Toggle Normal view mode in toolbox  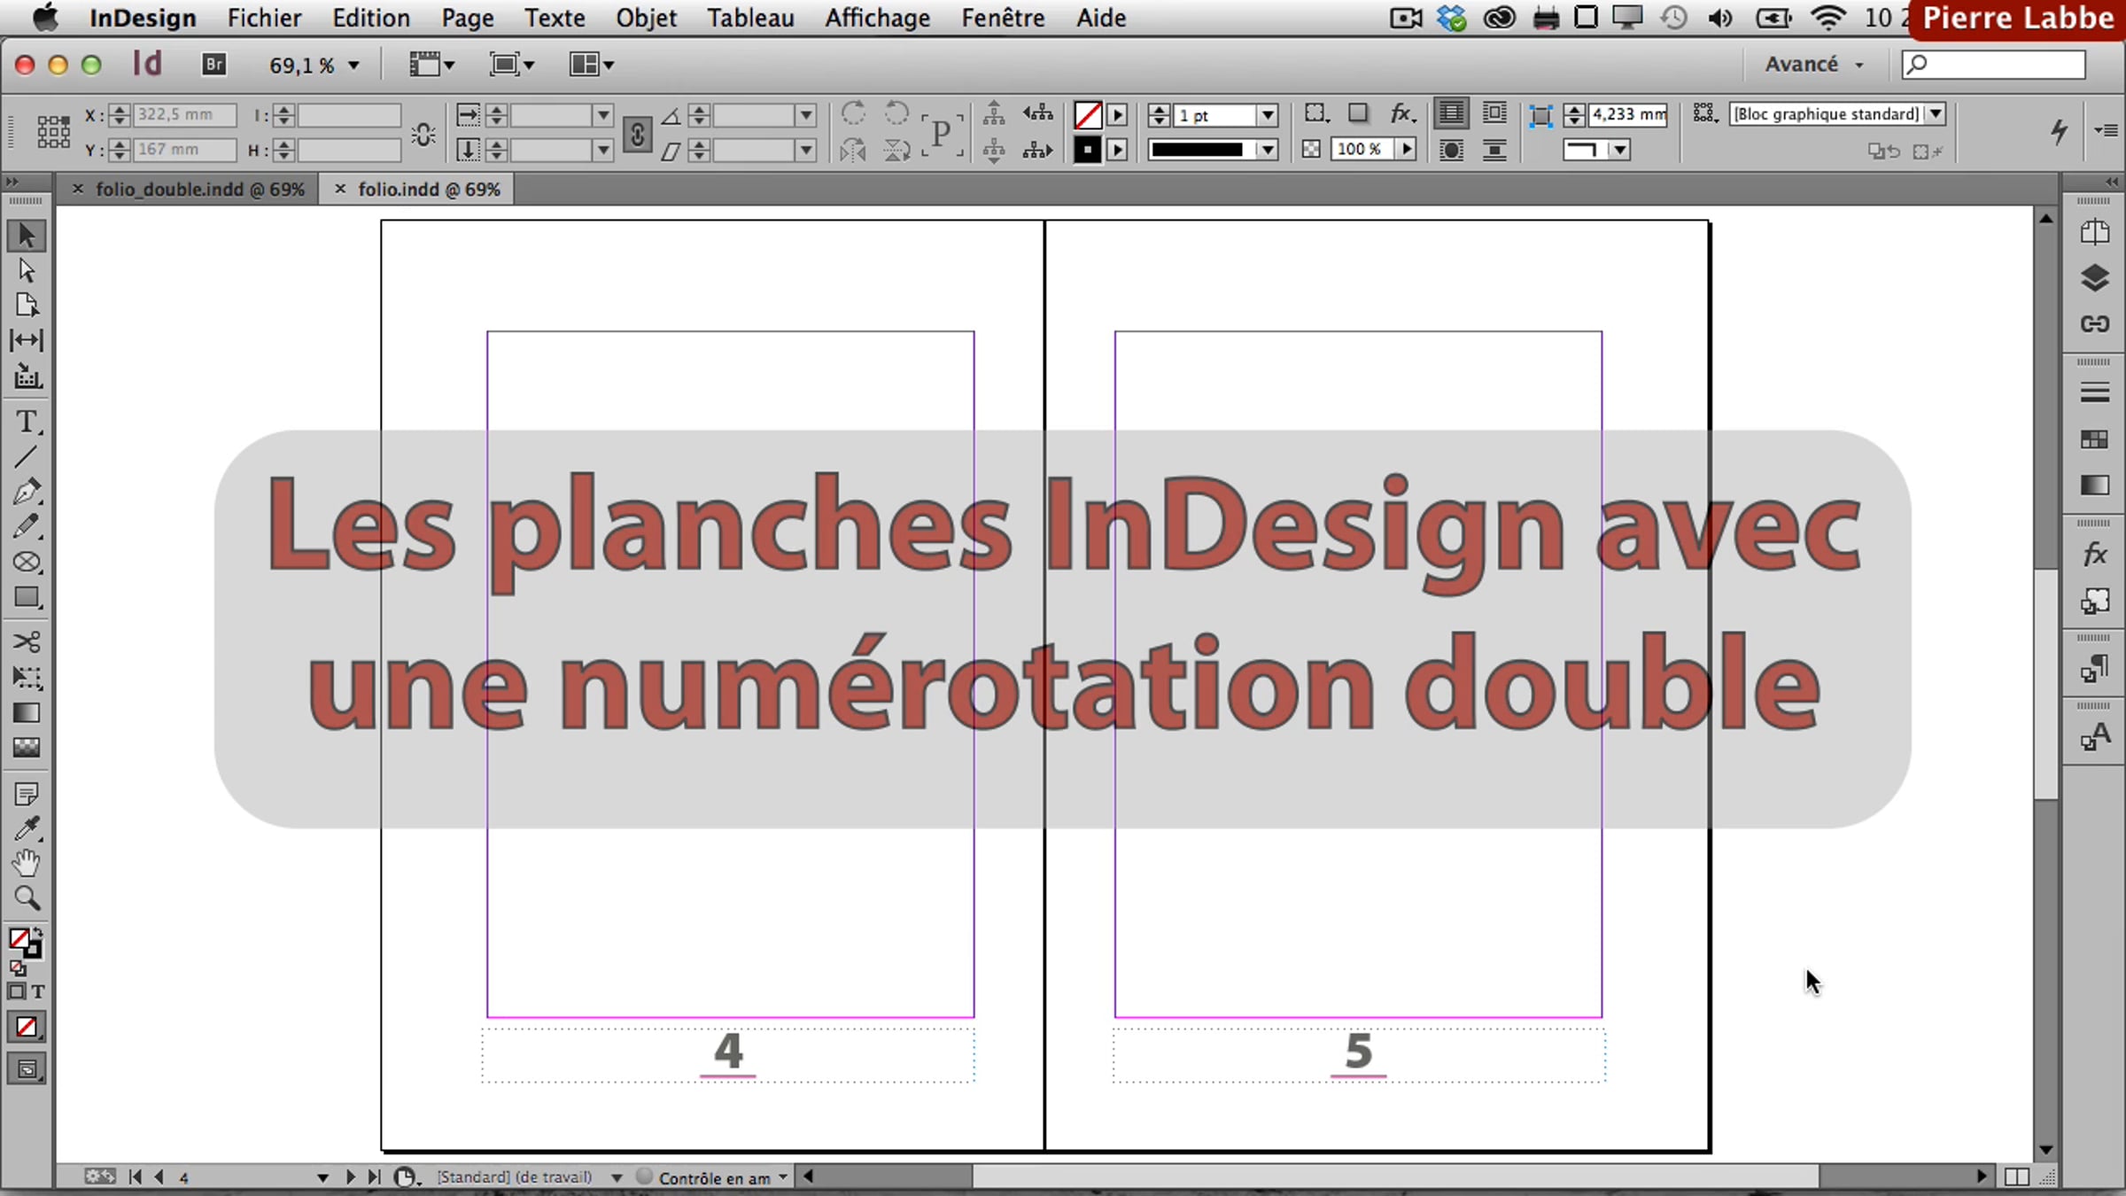point(27,1069)
